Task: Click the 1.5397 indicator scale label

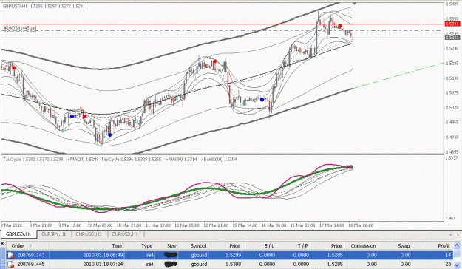Action: 452,158
